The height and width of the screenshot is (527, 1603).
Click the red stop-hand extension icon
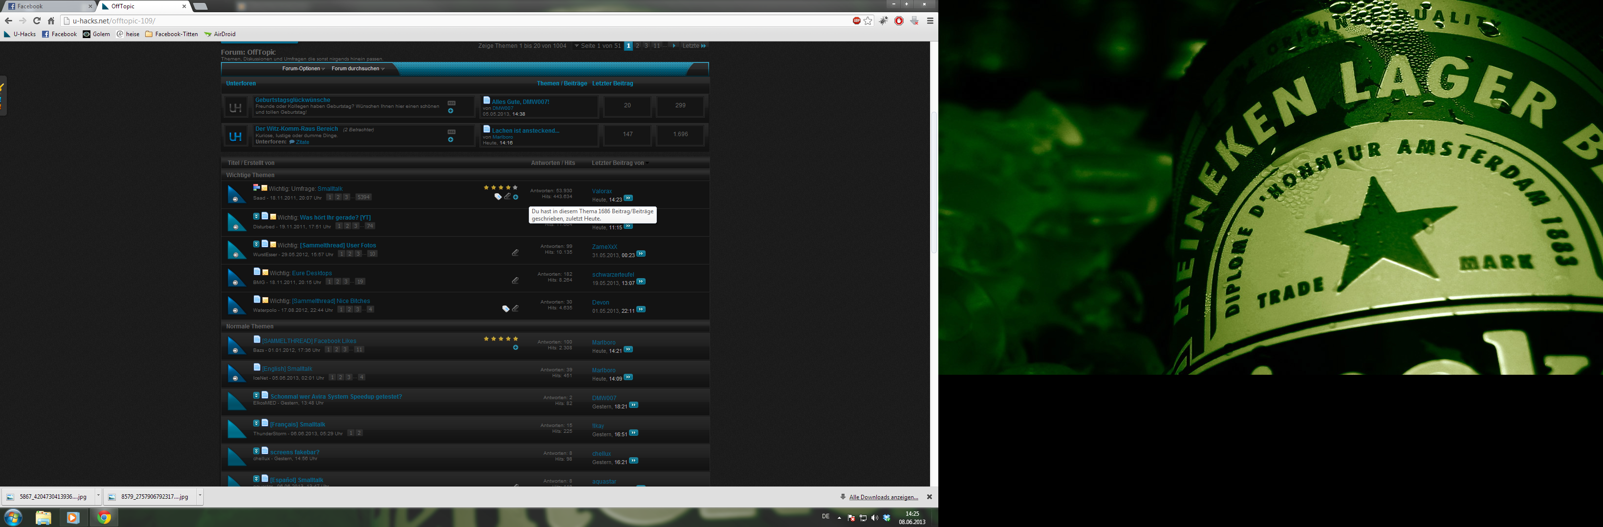(x=899, y=20)
